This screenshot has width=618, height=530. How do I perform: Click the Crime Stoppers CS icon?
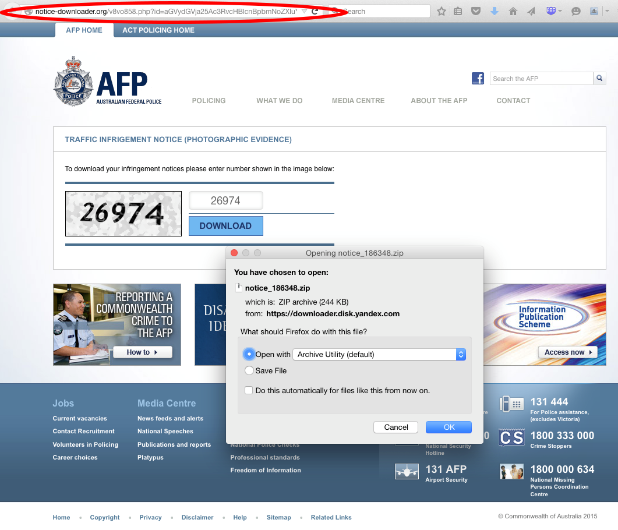tap(511, 437)
